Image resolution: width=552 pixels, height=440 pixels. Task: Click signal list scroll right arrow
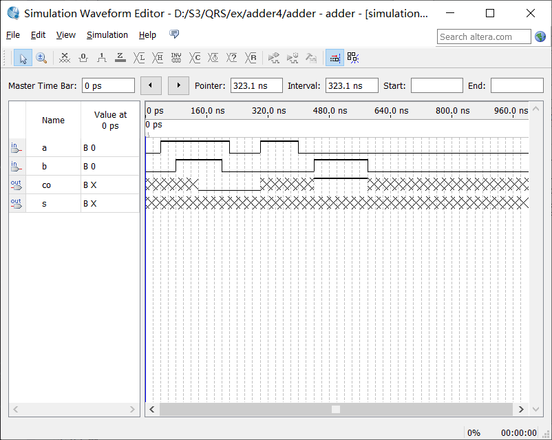132,409
